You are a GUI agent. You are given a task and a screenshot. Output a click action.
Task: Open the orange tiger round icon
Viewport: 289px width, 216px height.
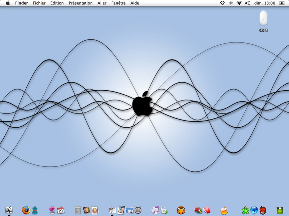pyautogui.click(x=181, y=210)
